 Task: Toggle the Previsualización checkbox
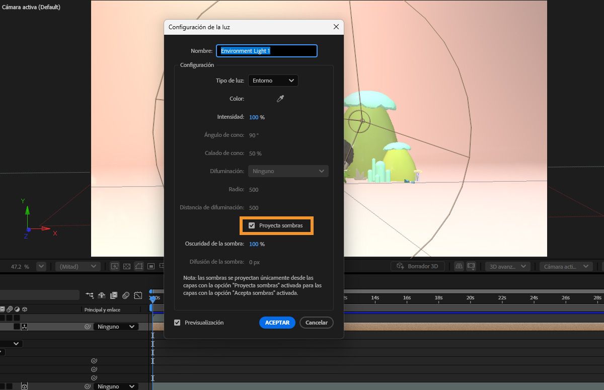tap(177, 322)
